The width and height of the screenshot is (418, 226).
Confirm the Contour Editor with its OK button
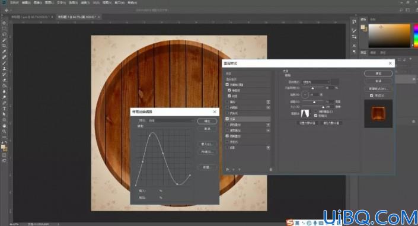(207, 121)
